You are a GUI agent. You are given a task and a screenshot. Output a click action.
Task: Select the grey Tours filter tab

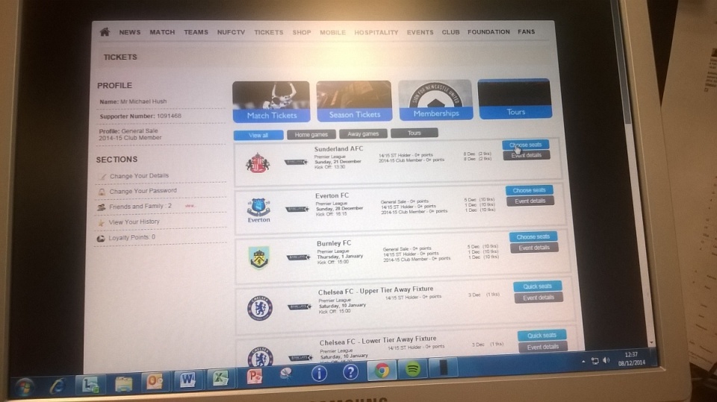tap(415, 133)
